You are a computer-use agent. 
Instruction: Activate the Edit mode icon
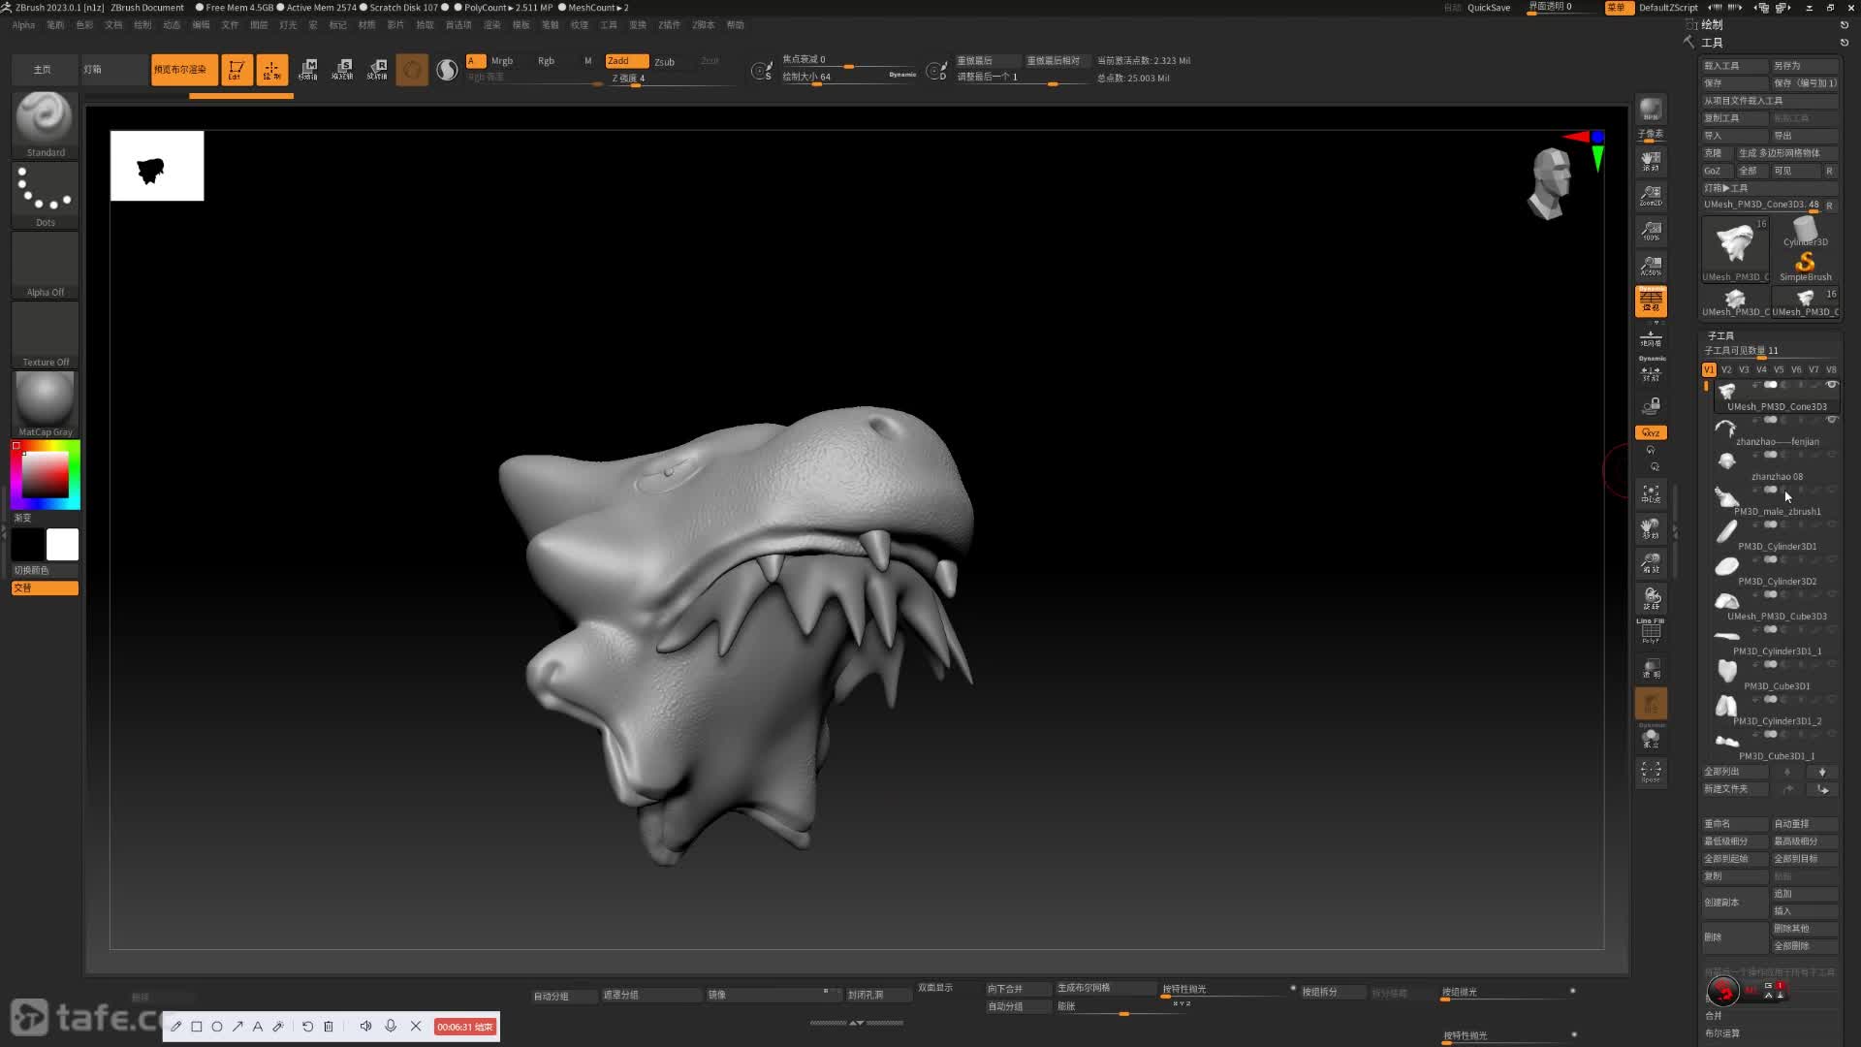(237, 69)
